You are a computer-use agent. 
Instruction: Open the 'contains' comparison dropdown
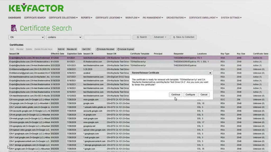point(64,37)
